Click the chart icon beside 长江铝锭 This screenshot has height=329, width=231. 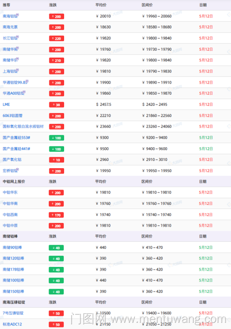click(18, 37)
